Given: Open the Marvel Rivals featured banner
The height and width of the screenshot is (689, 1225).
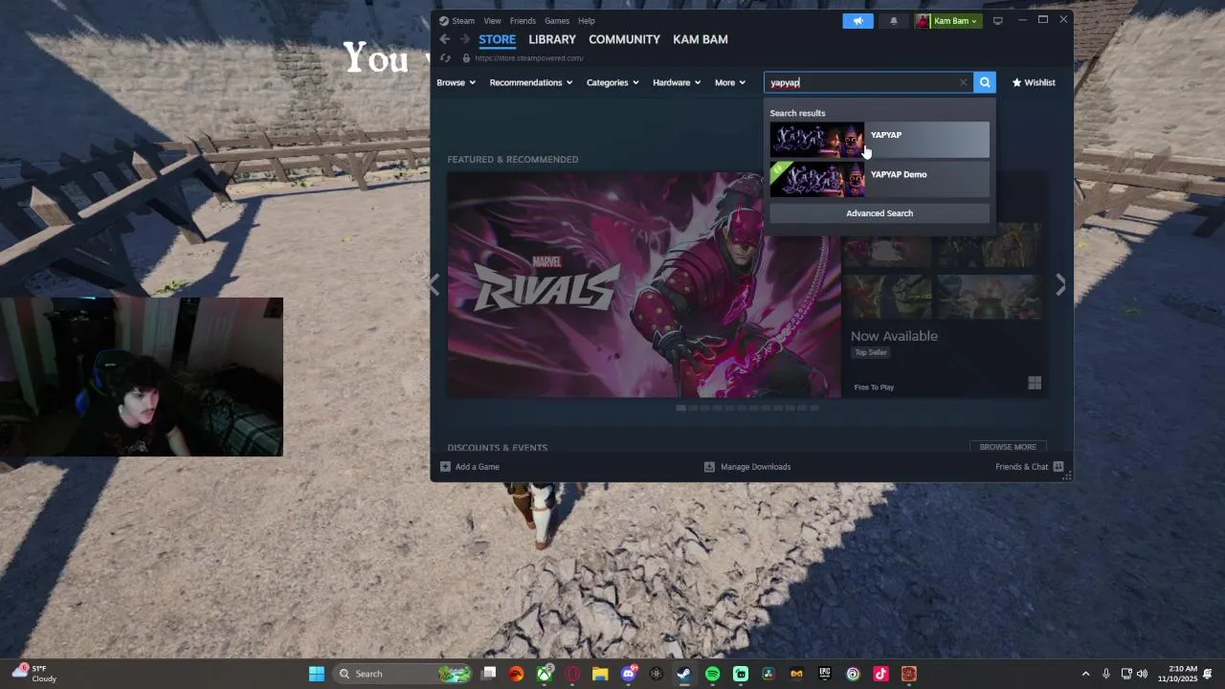Looking at the screenshot, I should [x=644, y=285].
